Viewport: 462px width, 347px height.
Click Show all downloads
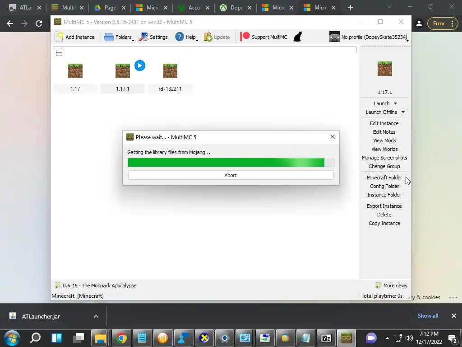[x=428, y=316]
